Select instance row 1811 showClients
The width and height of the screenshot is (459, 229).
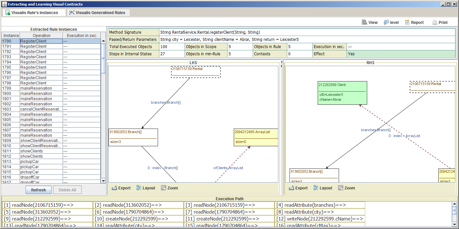[51, 151]
